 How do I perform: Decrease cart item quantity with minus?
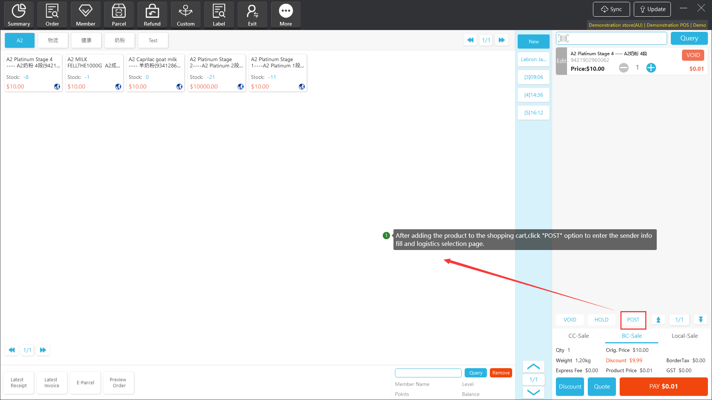tap(624, 68)
